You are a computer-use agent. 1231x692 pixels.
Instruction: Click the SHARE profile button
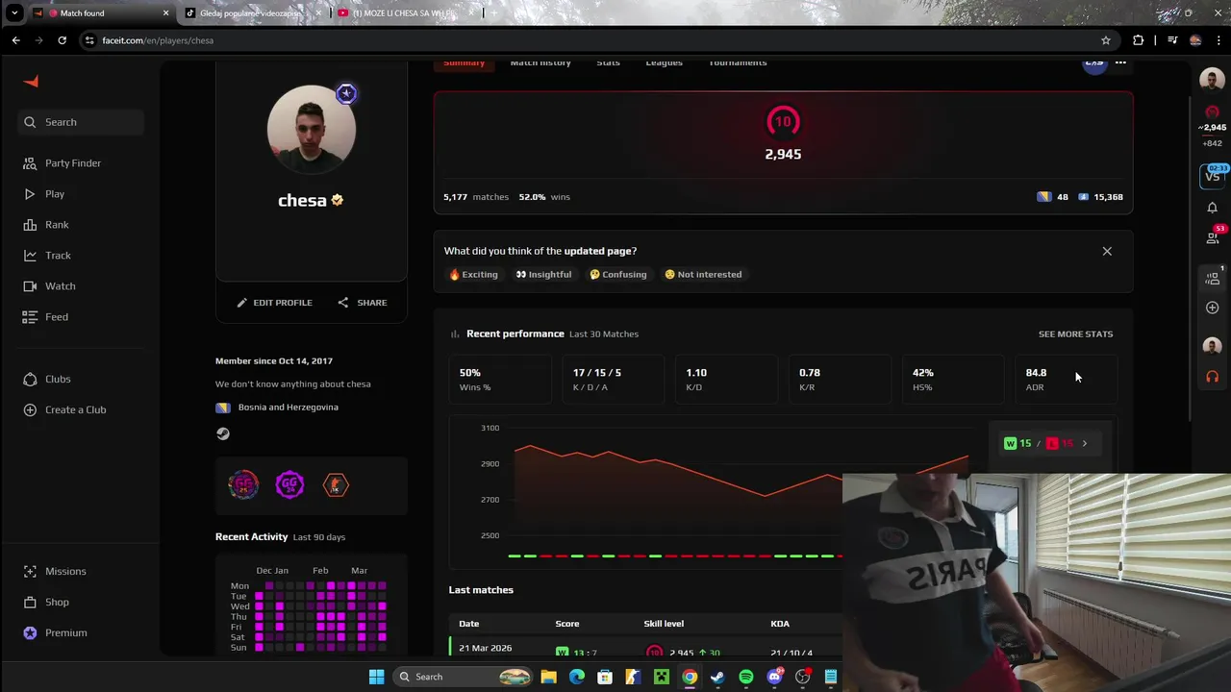[x=362, y=303]
